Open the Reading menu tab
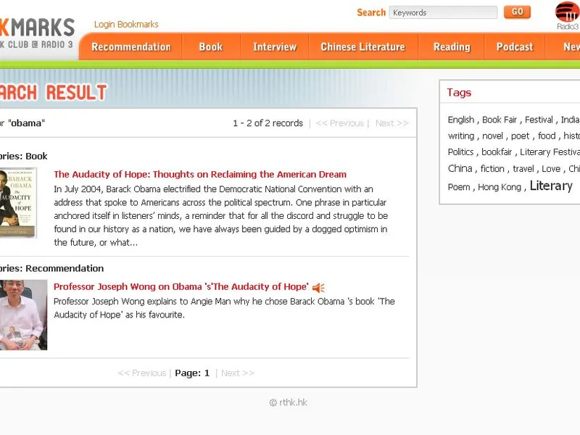The image size is (580, 435). point(452,47)
